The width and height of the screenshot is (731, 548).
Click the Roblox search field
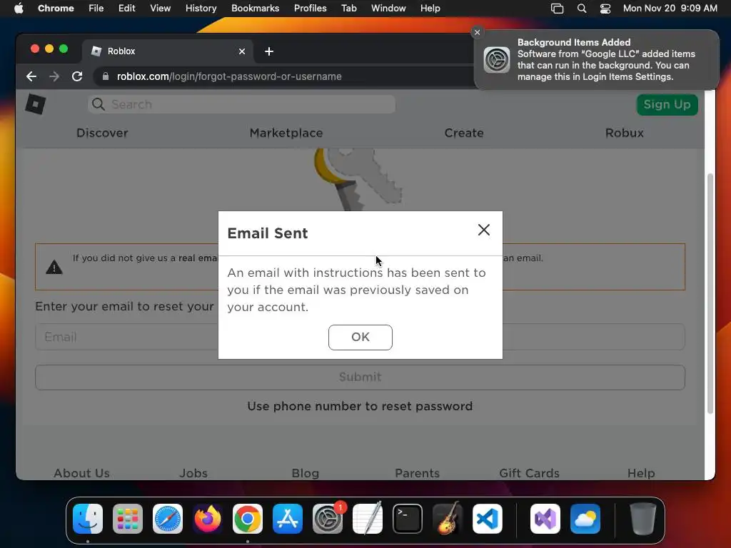(x=241, y=104)
